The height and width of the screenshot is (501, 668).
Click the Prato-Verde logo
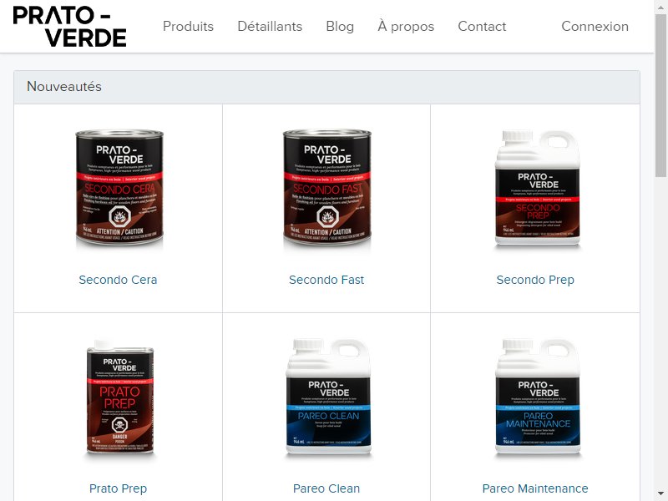tap(70, 27)
